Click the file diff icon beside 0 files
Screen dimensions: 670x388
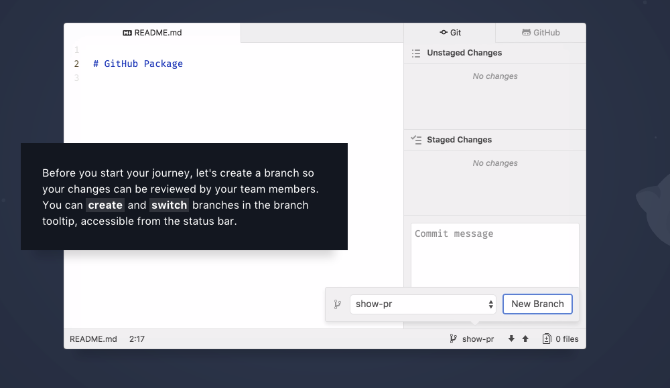547,339
